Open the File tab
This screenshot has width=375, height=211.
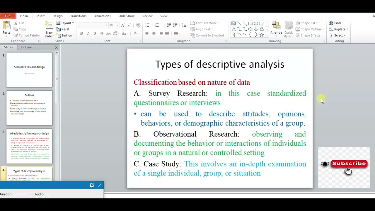[x=8, y=16]
